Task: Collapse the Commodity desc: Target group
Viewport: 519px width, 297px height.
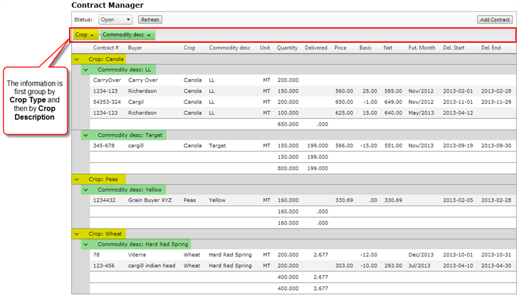Action: tap(85, 135)
